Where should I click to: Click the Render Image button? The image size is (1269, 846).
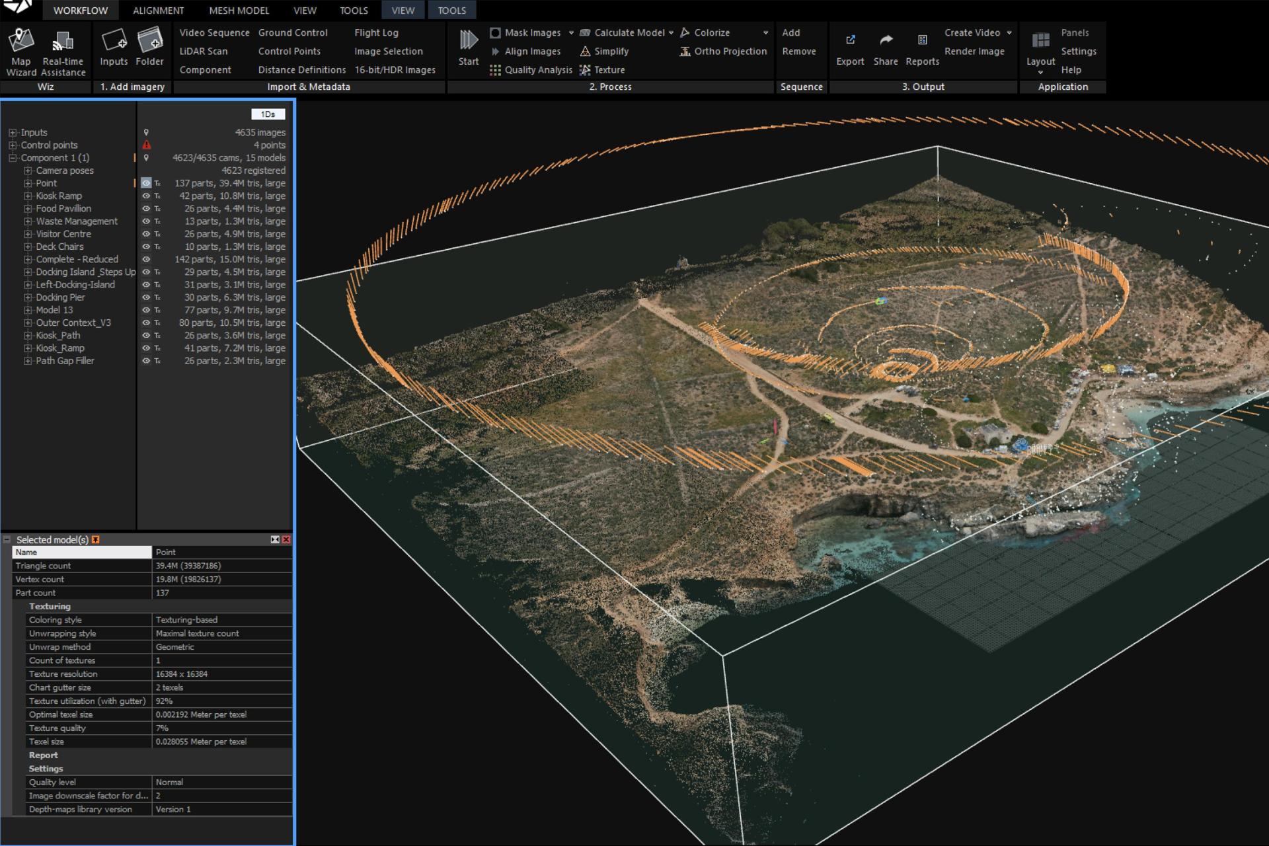pos(974,51)
